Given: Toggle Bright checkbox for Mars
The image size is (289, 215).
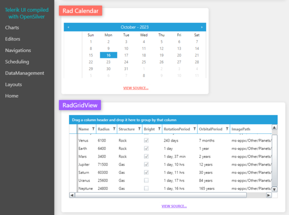Looking at the screenshot, I should point(146,157).
